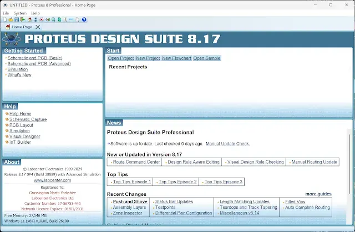Viewport: 355px width, 232px height.
Task: Open the System menu
Action: tap(20, 13)
